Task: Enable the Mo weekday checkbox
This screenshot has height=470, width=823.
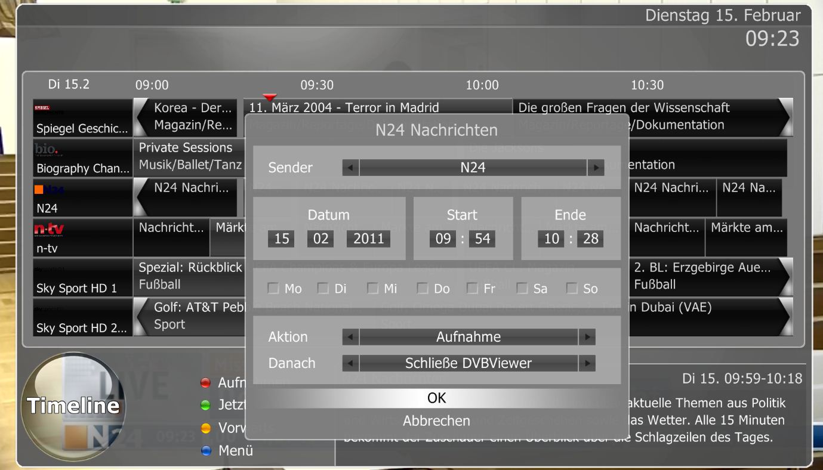Action: (273, 289)
